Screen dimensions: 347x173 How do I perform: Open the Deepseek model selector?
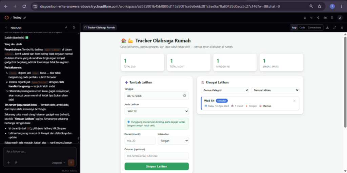tap(58, 163)
